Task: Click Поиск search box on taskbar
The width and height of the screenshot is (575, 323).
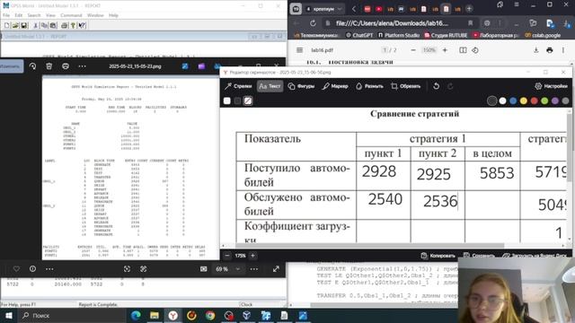Action: (x=71, y=315)
